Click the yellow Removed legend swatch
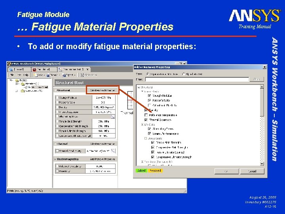Viewport: 285px width, 214px height. (x=155, y=171)
